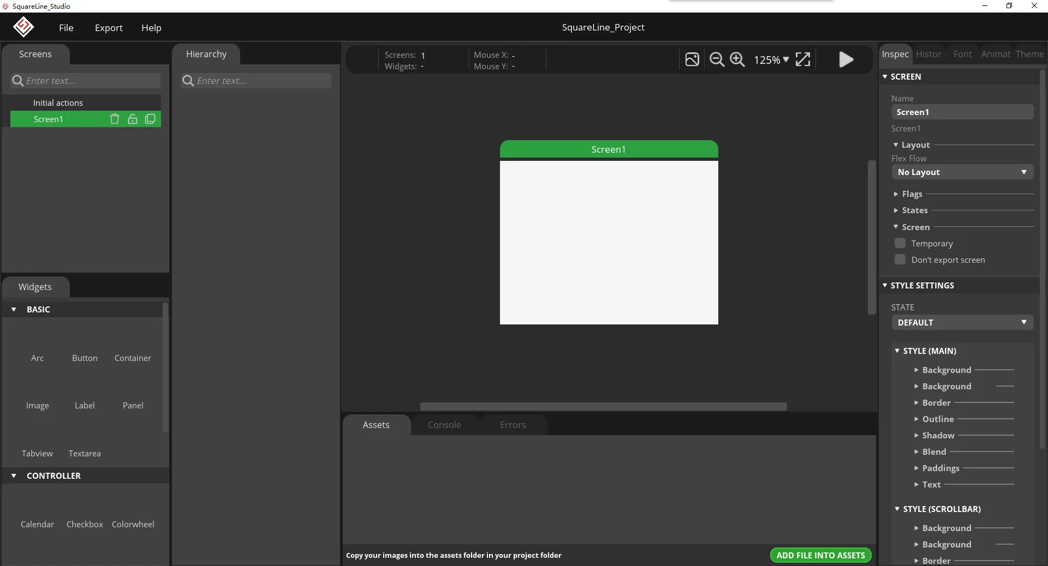
Task: Open the STATE DEFAULT dropdown
Action: pos(962,323)
